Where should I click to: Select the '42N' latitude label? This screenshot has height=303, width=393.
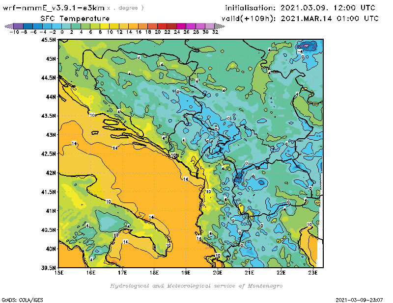point(51,173)
